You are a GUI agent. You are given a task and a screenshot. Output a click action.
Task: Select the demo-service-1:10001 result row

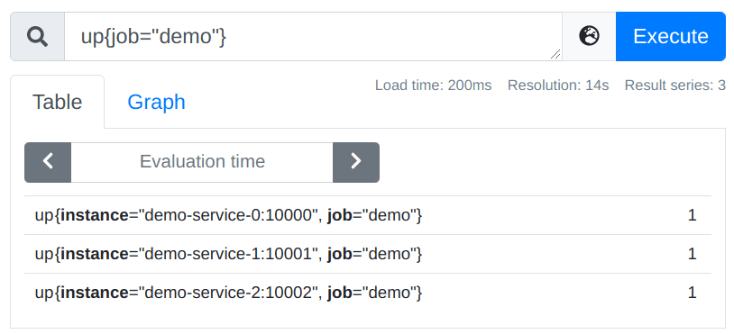coord(368,254)
